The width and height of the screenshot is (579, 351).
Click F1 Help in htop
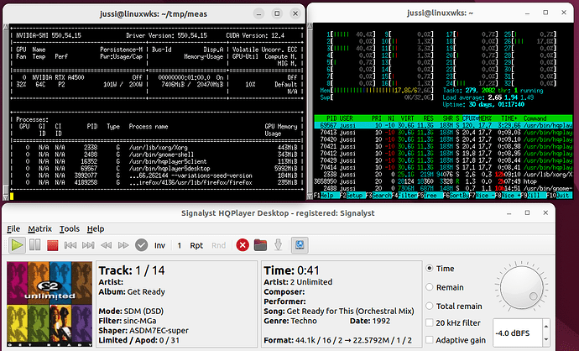point(327,196)
